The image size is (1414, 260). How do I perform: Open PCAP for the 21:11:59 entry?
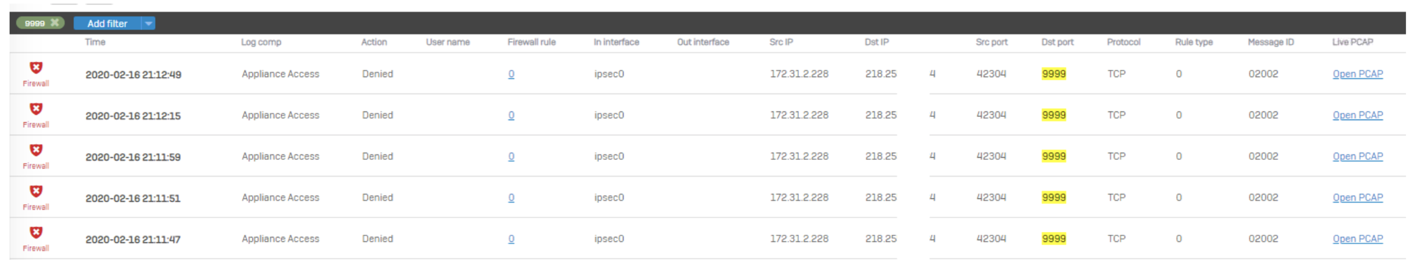click(1357, 156)
